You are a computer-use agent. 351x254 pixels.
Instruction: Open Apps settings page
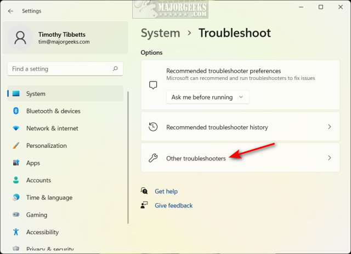coord(65,163)
